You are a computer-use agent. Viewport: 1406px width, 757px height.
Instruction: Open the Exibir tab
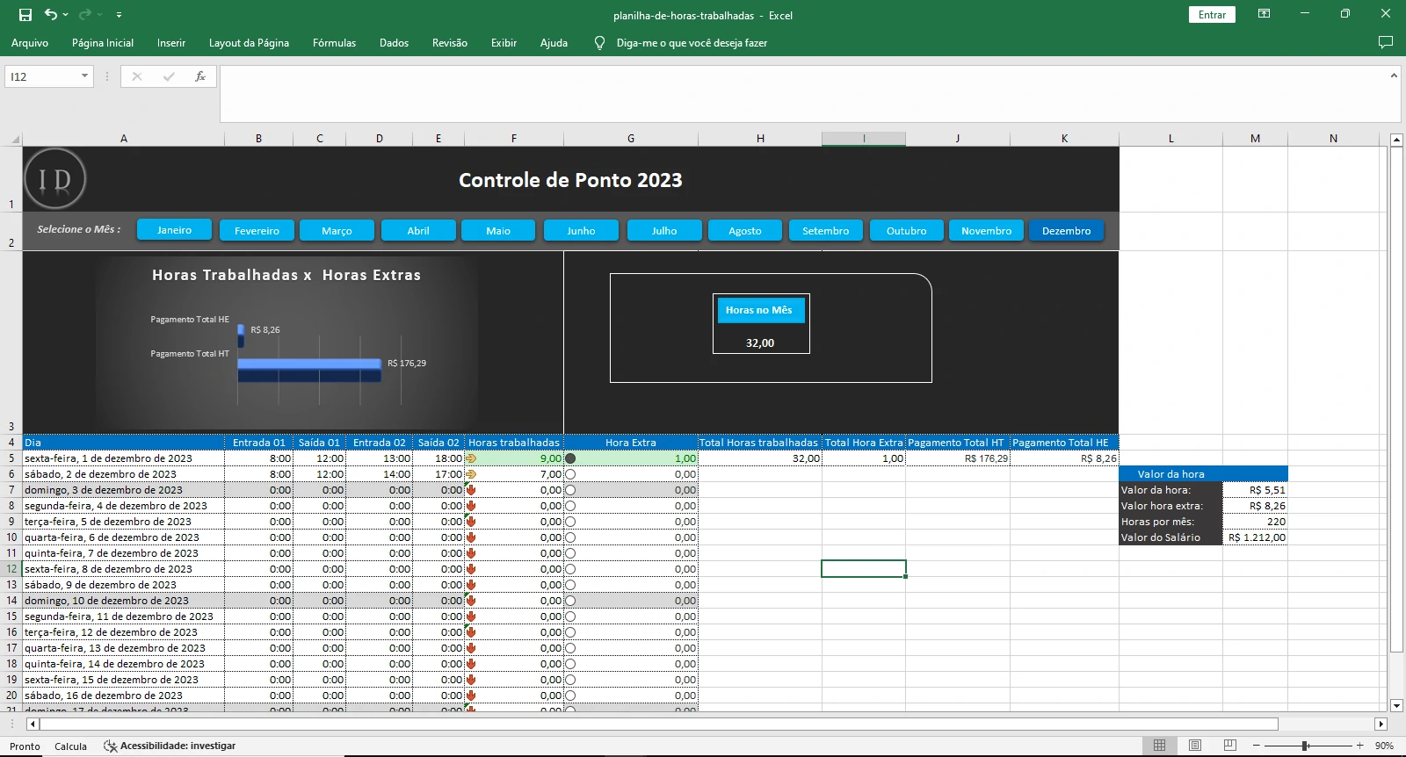tap(504, 42)
